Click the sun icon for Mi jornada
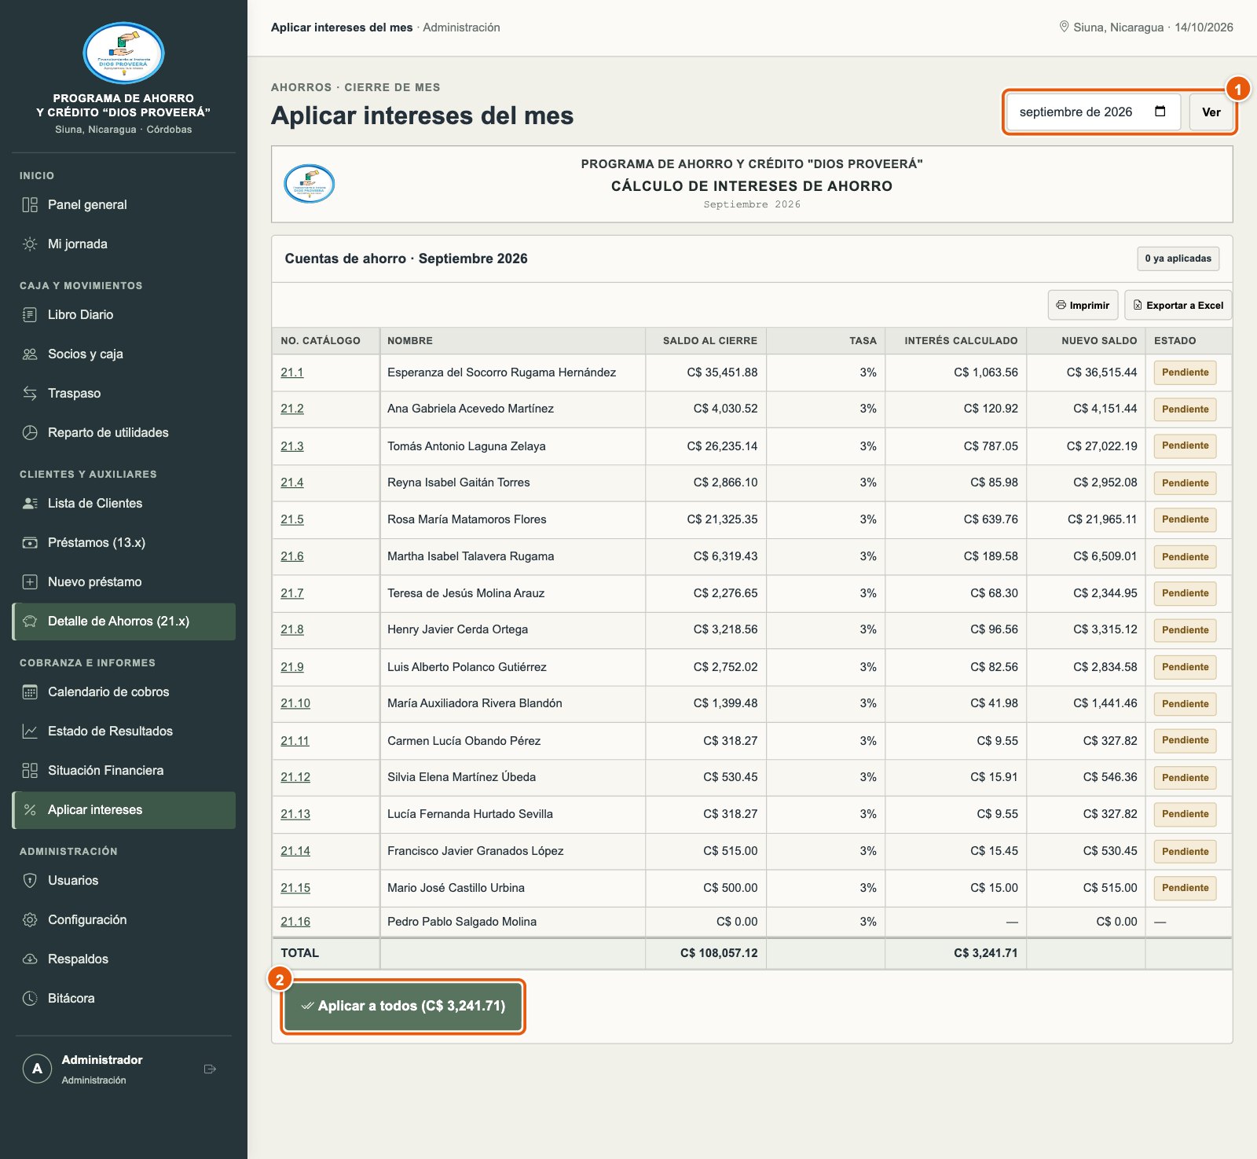 30,244
